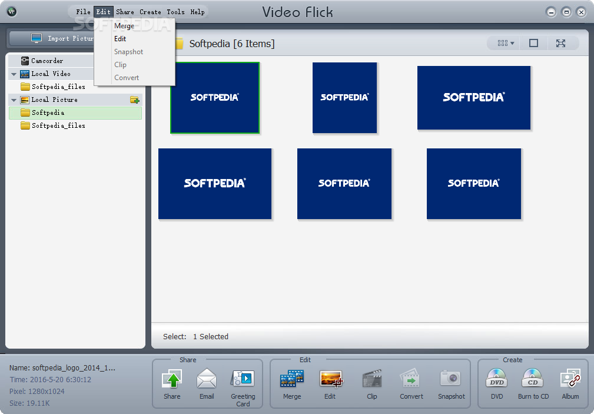
Task: Click the Local Video film icon
Action: click(25, 74)
